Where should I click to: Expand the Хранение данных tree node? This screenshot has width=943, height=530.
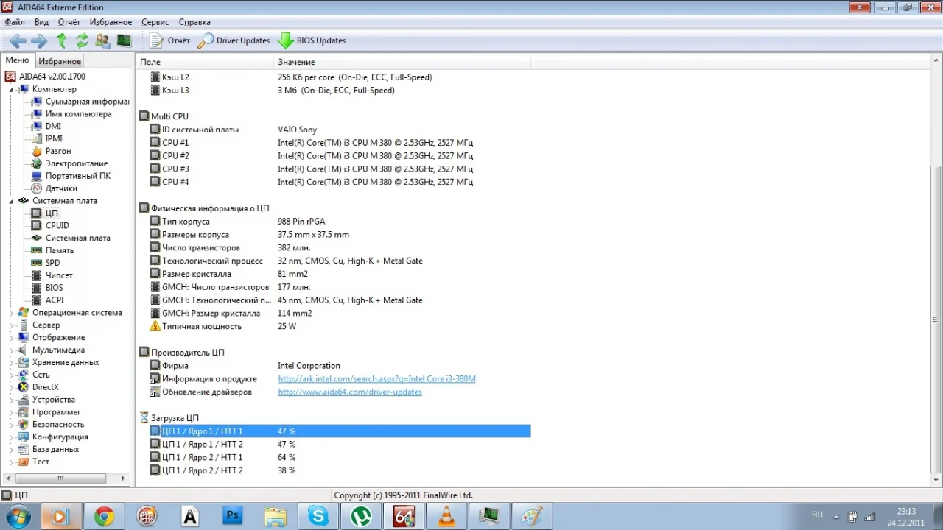(12, 363)
